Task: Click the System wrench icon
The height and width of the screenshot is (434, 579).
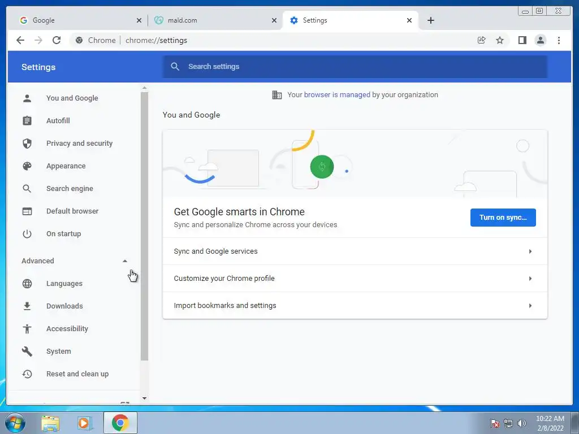Action: tap(27, 351)
